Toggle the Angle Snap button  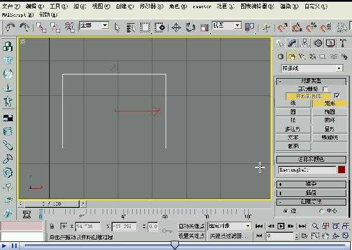coord(297,27)
